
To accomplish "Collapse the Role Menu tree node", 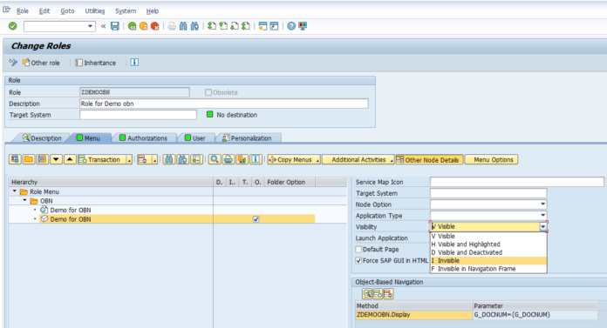I will coord(14,191).
